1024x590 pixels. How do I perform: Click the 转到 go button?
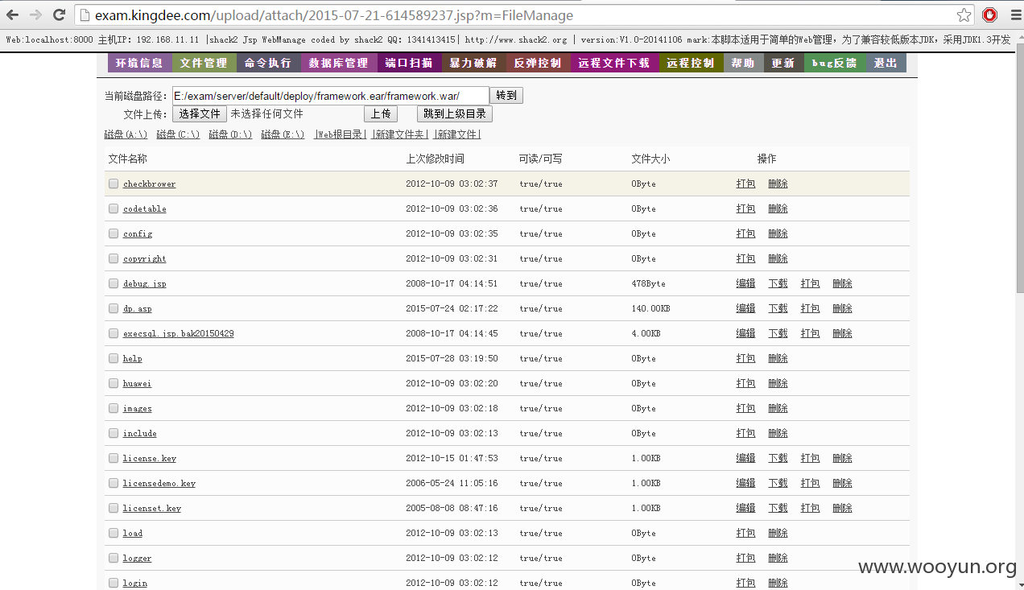tap(506, 96)
